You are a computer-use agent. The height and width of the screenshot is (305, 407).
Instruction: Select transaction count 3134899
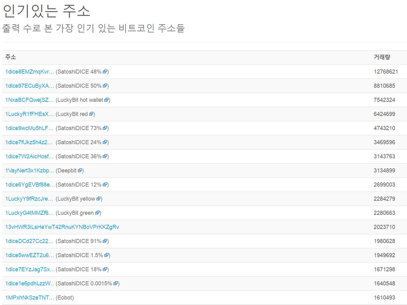(384, 171)
